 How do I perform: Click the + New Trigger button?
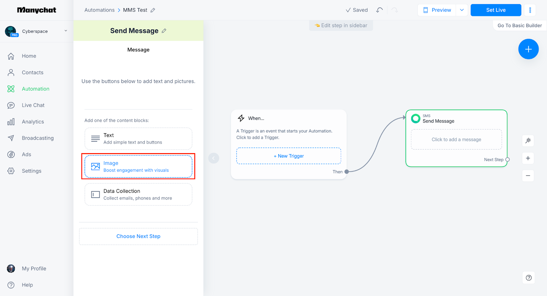(x=289, y=156)
